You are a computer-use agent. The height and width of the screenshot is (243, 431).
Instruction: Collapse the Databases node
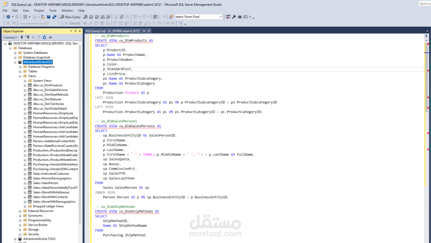tap(10, 48)
